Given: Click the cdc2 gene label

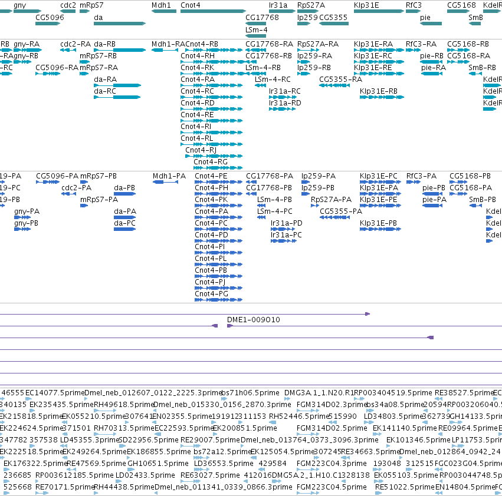Looking at the screenshot, I should coord(68,5).
